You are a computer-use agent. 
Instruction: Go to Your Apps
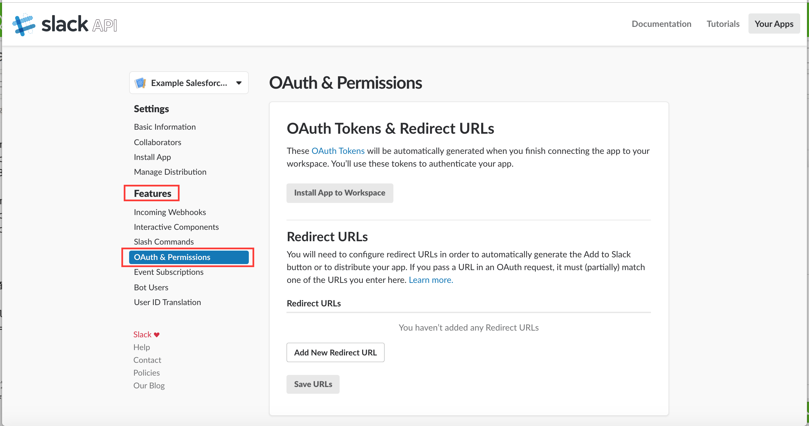click(x=774, y=24)
